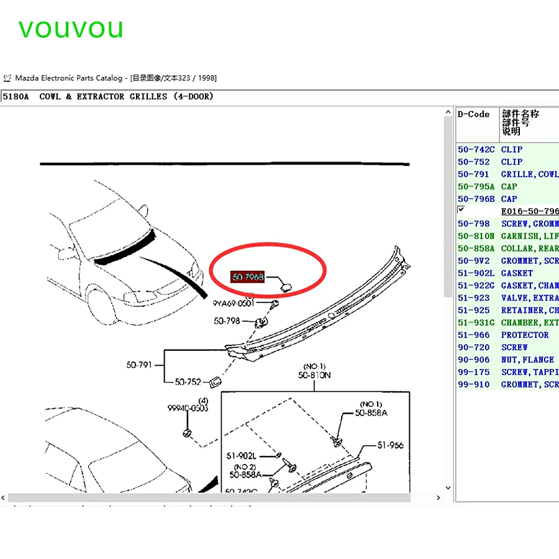
Task: Select D-Code 50-798 in the parts list
Action: tap(473, 224)
